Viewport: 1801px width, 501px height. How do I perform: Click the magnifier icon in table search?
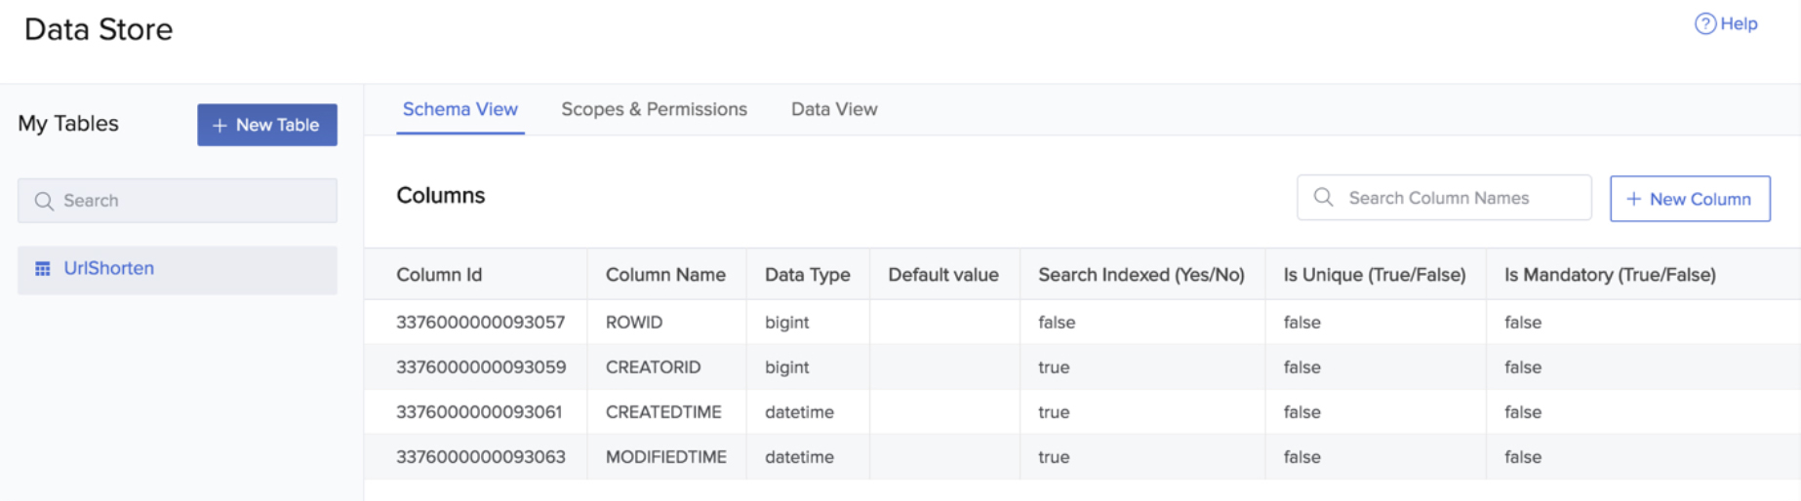[44, 201]
